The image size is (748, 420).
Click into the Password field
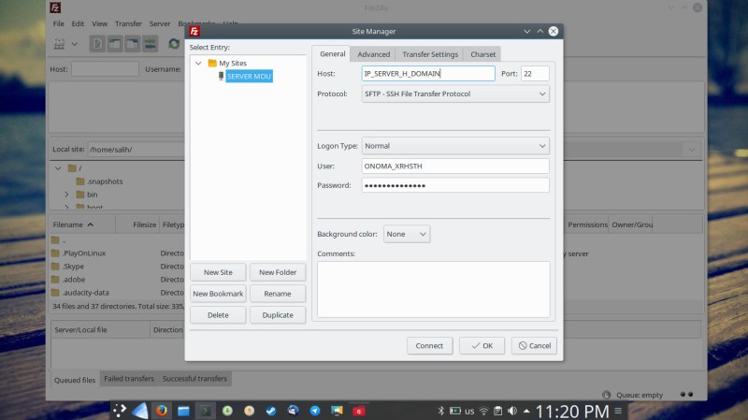pyautogui.click(x=455, y=185)
